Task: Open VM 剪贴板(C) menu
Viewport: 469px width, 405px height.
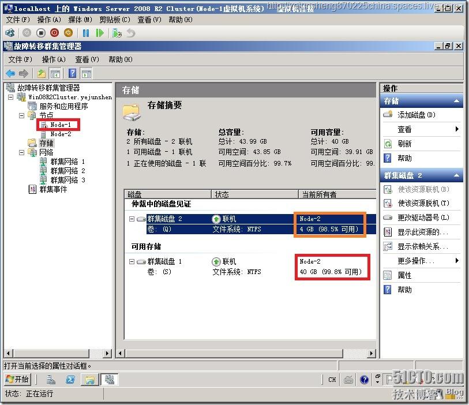Action: pyautogui.click(x=115, y=20)
